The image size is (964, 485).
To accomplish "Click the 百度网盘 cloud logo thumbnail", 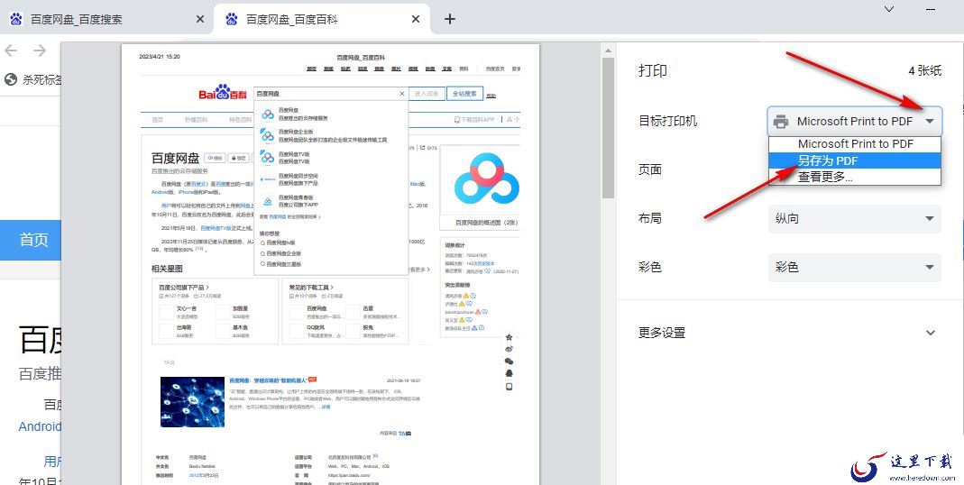I will pyautogui.click(x=486, y=179).
